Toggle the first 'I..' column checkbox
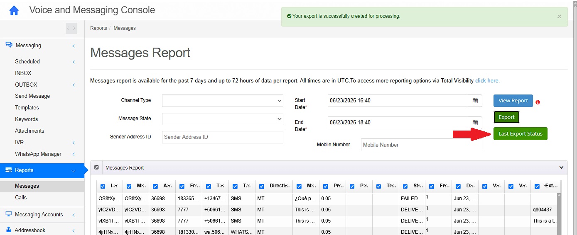 pyautogui.click(x=103, y=187)
